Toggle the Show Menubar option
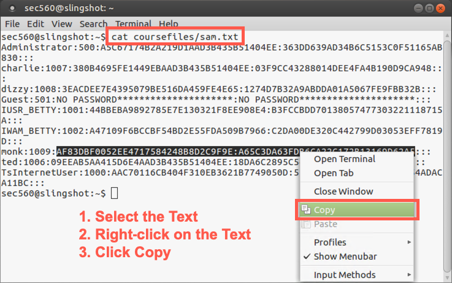This screenshot has width=452, height=283. coord(357,257)
